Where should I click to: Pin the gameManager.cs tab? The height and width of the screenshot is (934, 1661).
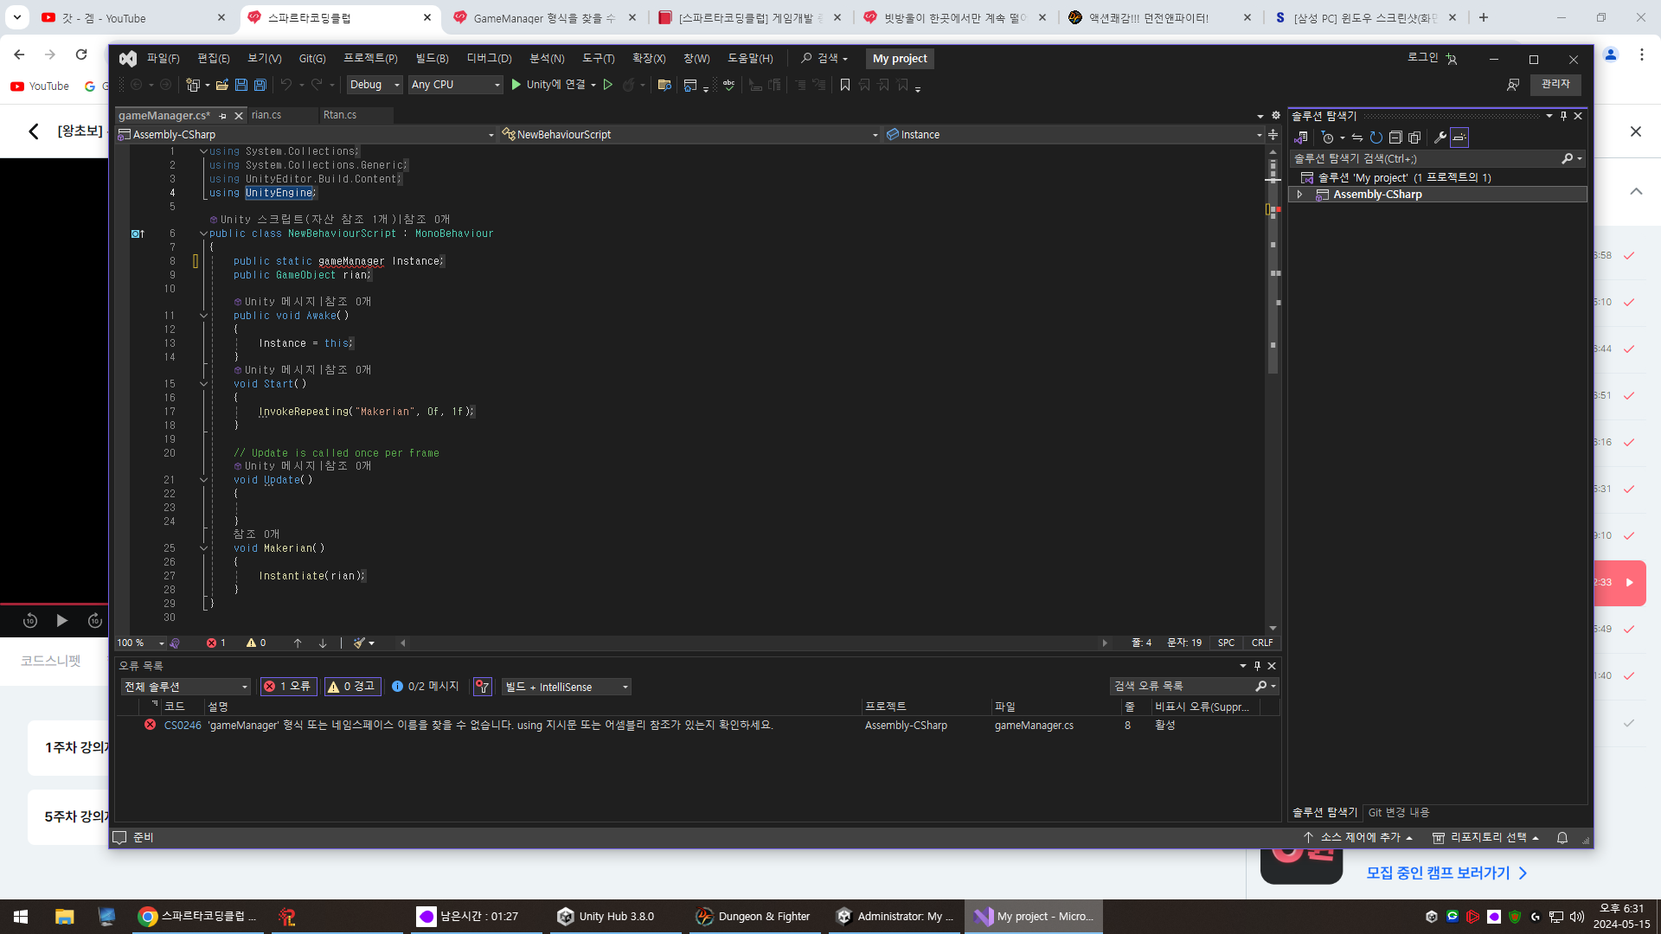[x=222, y=116]
